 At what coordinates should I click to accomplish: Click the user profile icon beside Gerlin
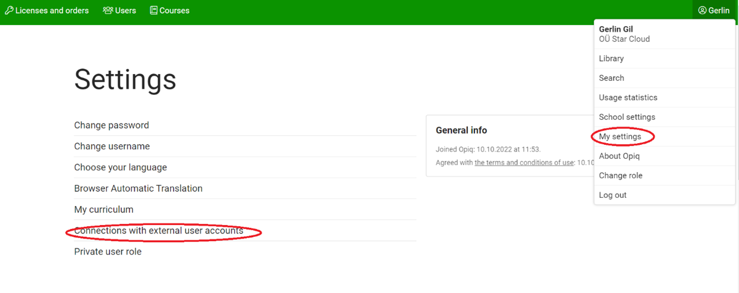[702, 10]
